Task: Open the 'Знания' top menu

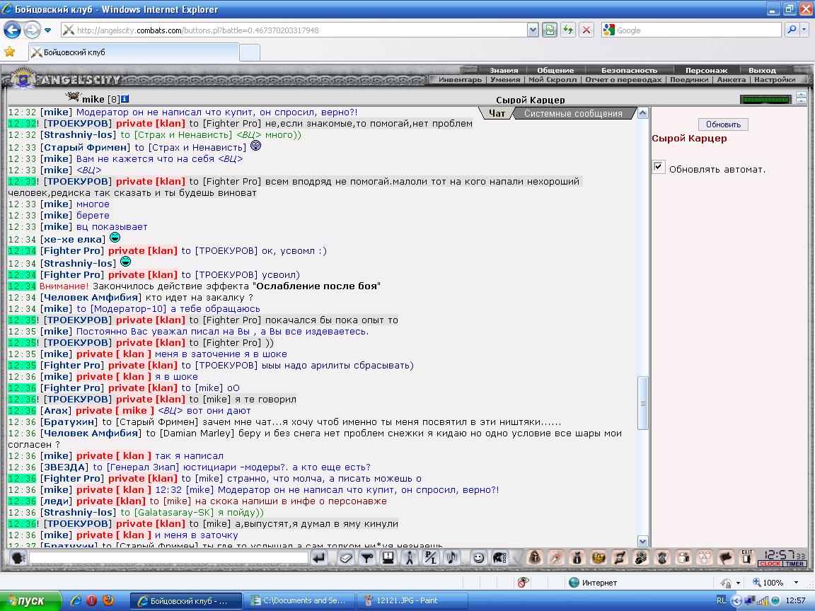Action: click(x=504, y=70)
